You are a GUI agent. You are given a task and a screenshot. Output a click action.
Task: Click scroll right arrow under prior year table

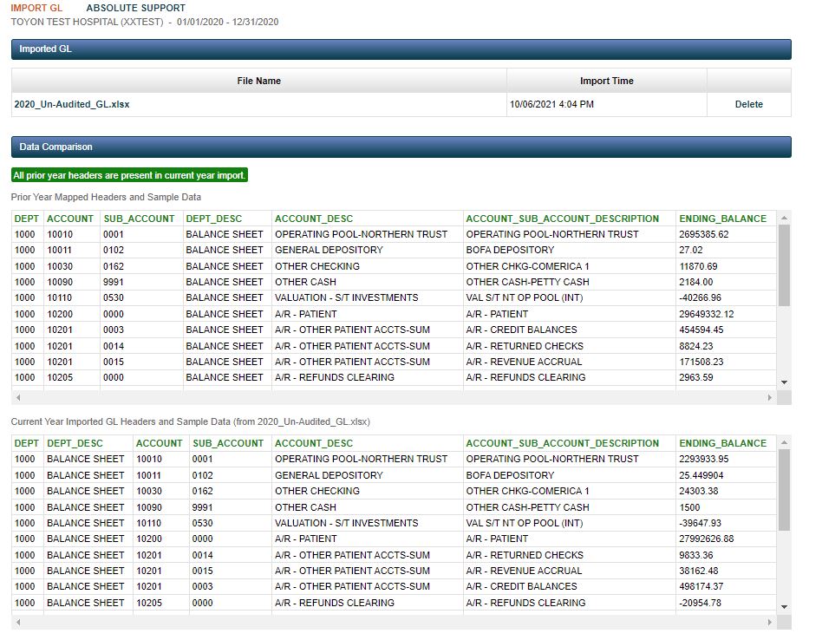point(770,397)
